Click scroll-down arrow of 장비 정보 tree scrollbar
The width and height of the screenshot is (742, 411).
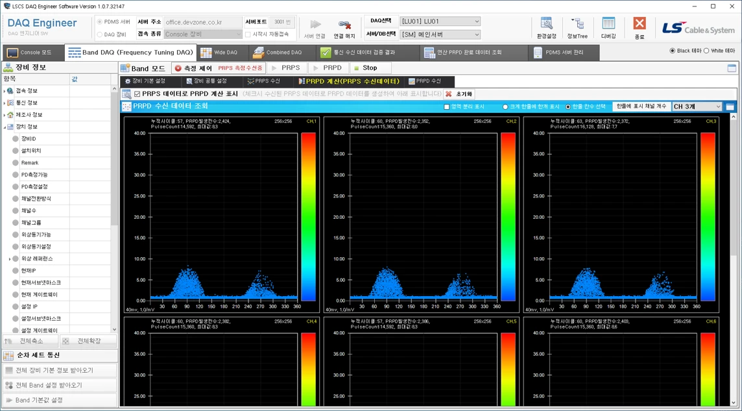(114, 330)
